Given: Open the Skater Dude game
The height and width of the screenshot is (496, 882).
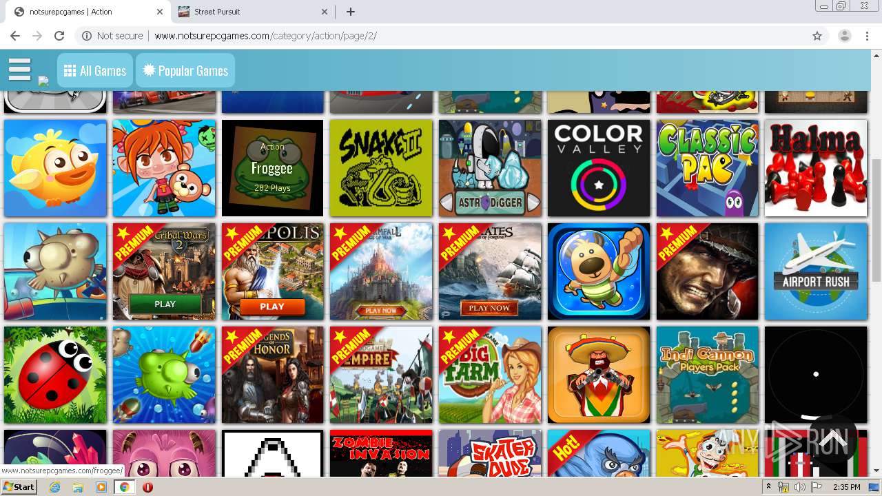Looking at the screenshot, I should [x=490, y=453].
